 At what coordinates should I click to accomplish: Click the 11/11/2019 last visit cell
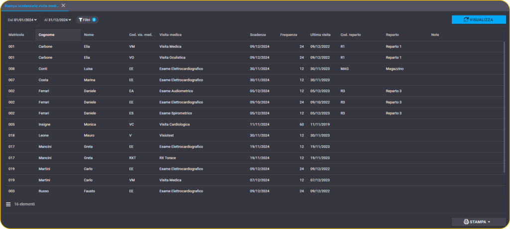click(320, 124)
